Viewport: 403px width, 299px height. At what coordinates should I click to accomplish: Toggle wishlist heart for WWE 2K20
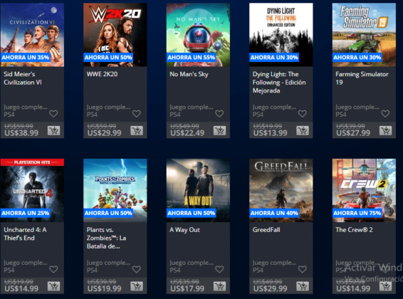tap(137, 113)
